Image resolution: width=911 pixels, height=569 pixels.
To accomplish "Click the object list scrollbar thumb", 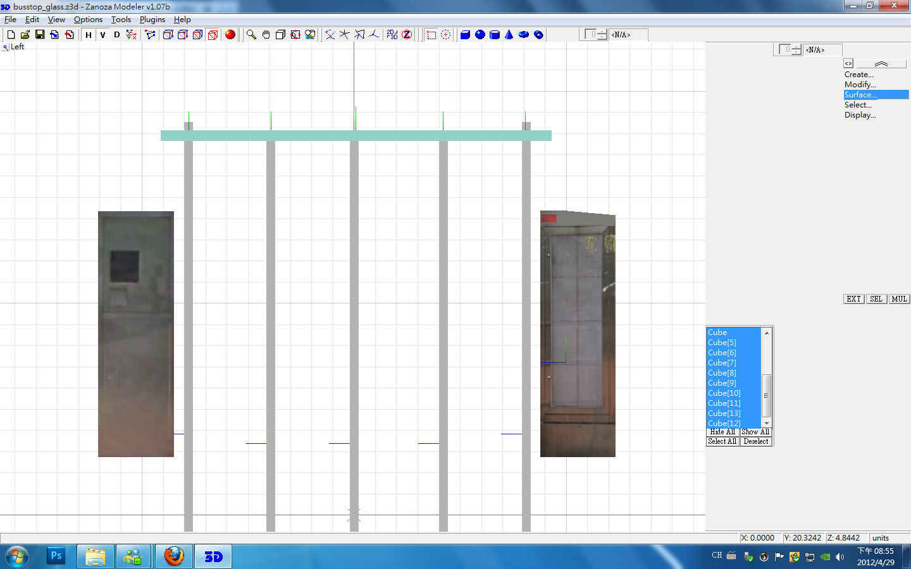I will point(766,395).
